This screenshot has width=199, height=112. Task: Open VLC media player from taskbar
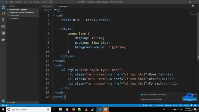click(x=86, y=109)
